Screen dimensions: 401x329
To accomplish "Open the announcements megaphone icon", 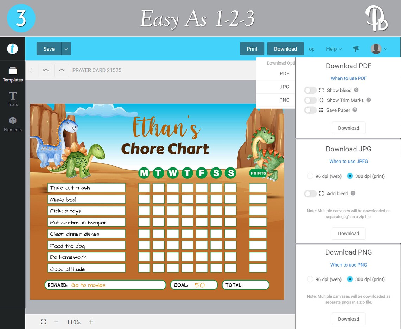I will coord(356,49).
